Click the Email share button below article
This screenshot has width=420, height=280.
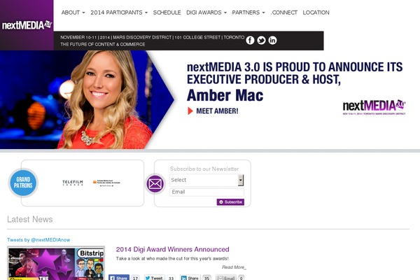226,278
